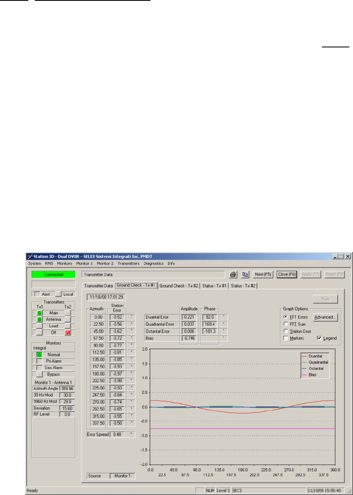Screen dimensions: 353x495
Task: Click the Close (F6) button
Action: coord(287,274)
